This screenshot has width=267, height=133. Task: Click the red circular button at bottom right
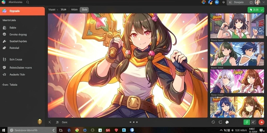click(261, 122)
